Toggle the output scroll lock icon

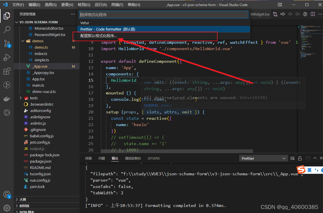coord(300,158)
